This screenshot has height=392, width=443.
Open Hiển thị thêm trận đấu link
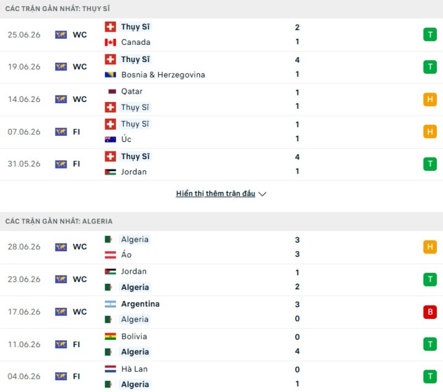click(x=215, y=194)
